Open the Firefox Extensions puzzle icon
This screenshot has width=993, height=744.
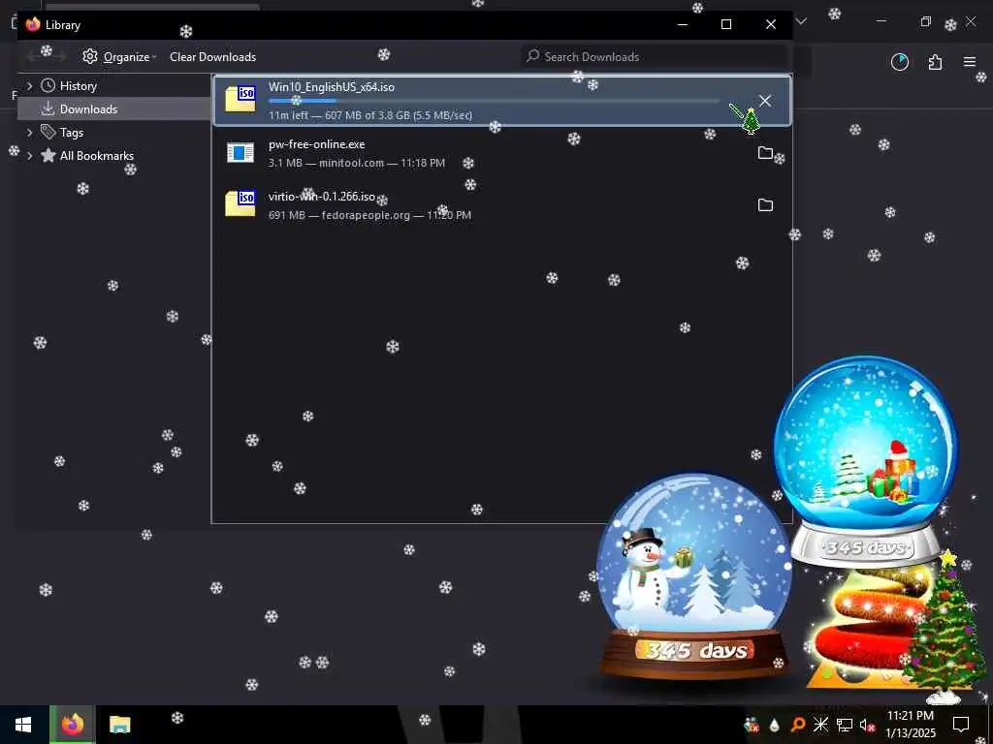[x=935, y=62]
